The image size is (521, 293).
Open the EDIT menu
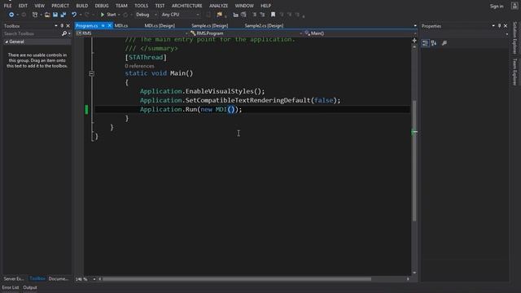[23, 6]
